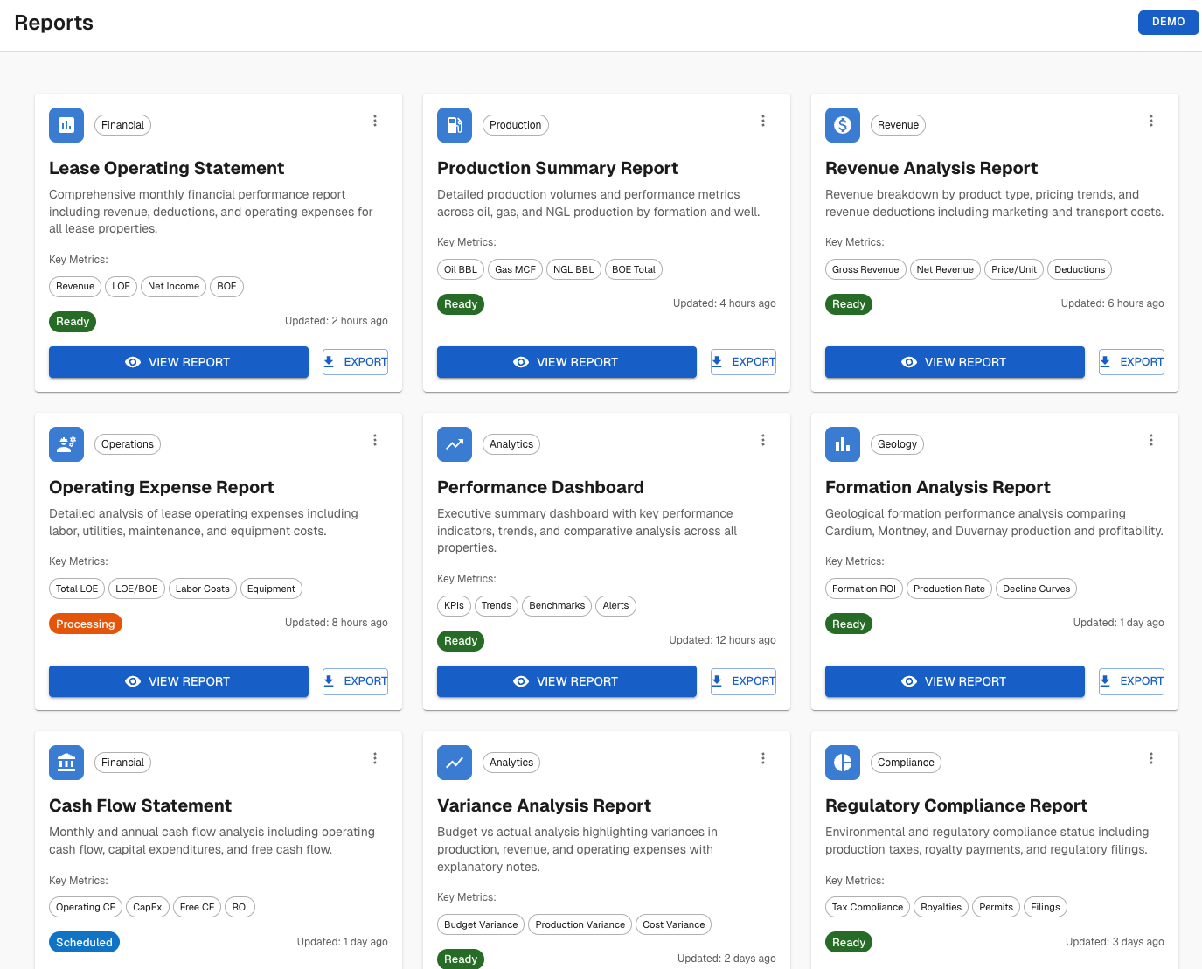Click the eye icon in Production Summary's view button
Screen dimensions: 1202x969
[521, 361]
